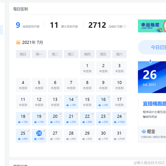Click the checkmark on day 23

109,114
